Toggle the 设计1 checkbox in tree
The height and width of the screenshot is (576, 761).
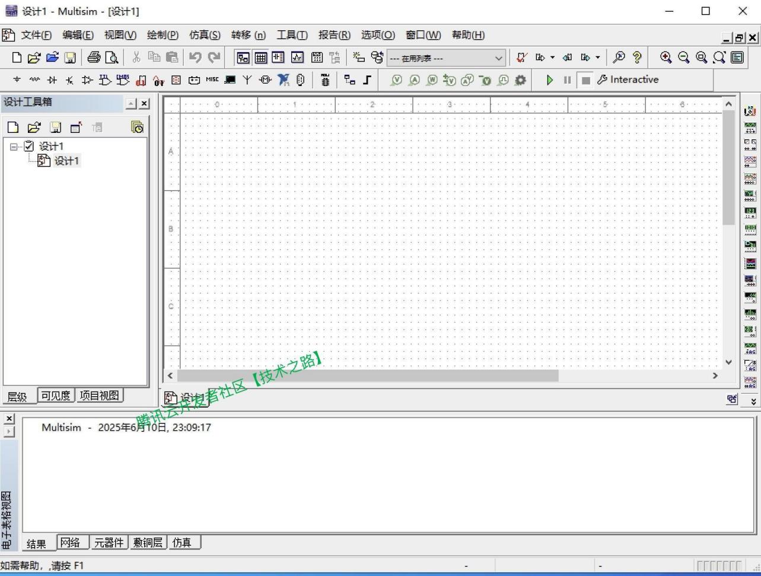pos(28,146)
